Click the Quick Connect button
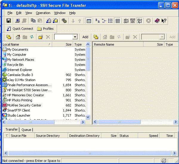The width and height of the screenshot is (179, 164). [x=20, y=29]
